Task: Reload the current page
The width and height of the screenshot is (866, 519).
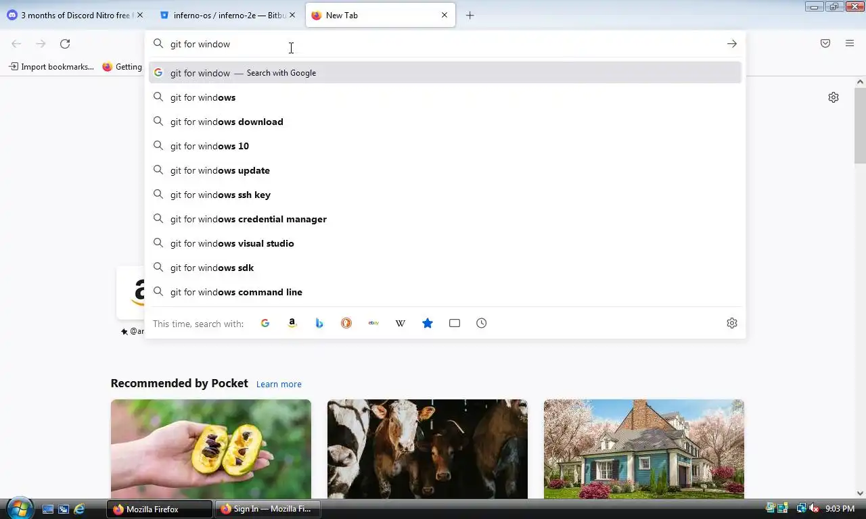Action: 65,43
